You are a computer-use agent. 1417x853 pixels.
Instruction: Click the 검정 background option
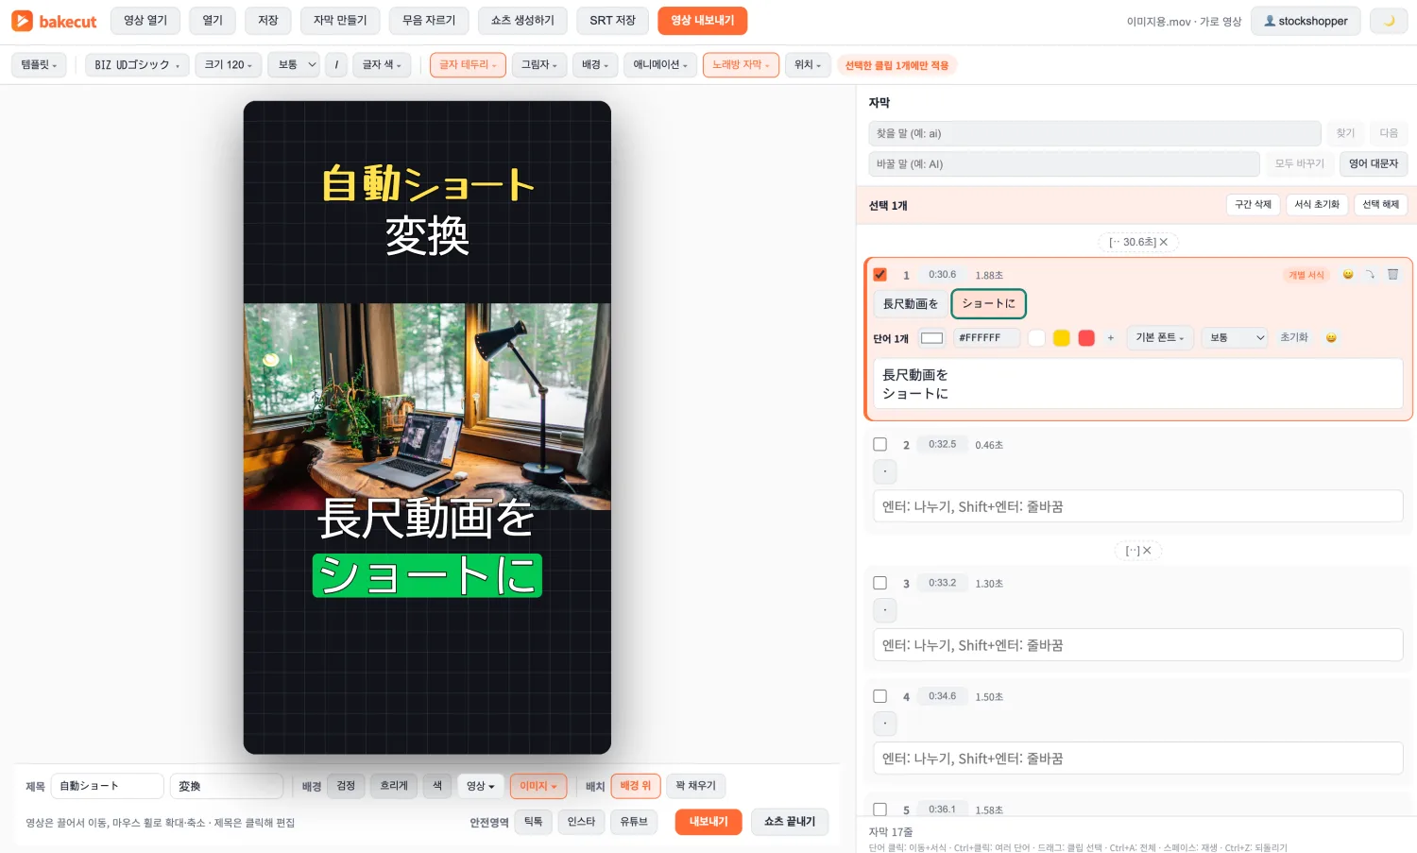[346, 786]
